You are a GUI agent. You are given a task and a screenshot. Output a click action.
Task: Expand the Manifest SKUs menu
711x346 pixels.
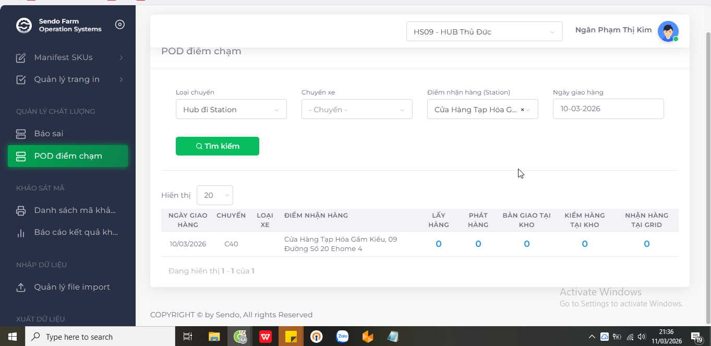121,57
